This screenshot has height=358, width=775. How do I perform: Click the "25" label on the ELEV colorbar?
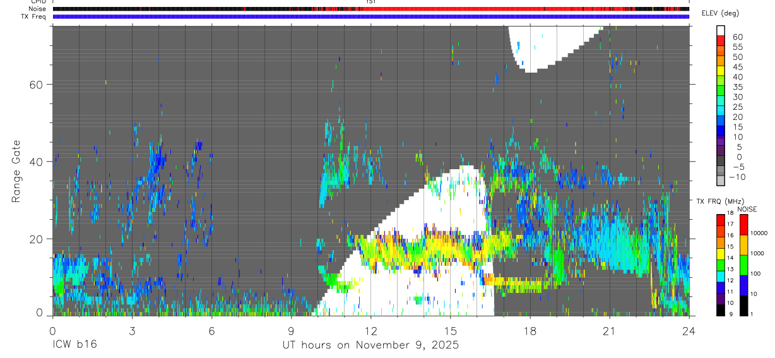(737, 107)
